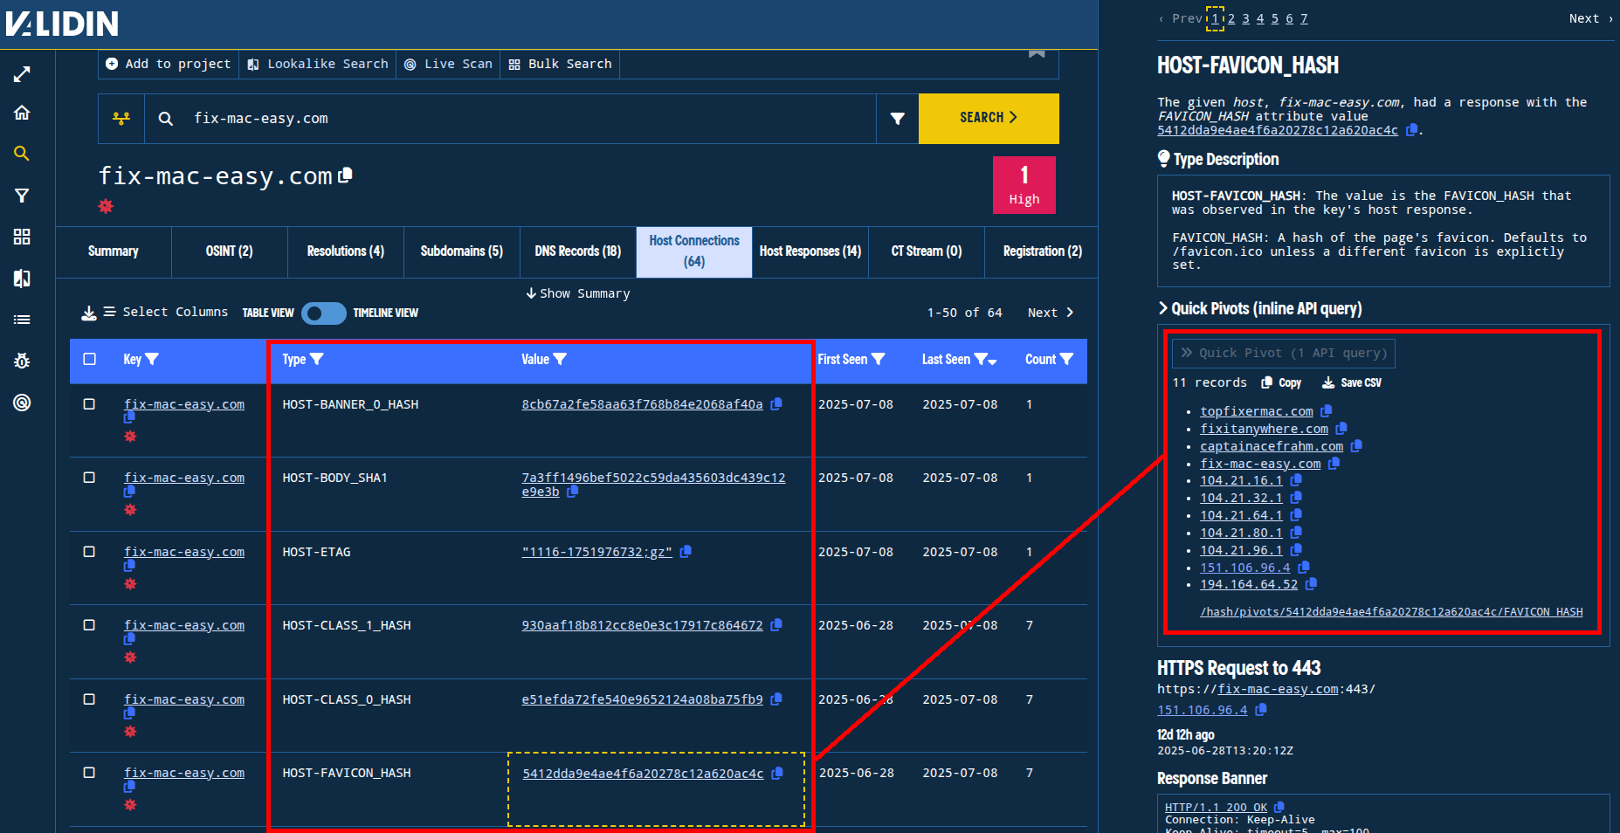Screen dimensions: 1620x833
Task: Switch to OSINT (2) tab
Action: pos(230,251)
